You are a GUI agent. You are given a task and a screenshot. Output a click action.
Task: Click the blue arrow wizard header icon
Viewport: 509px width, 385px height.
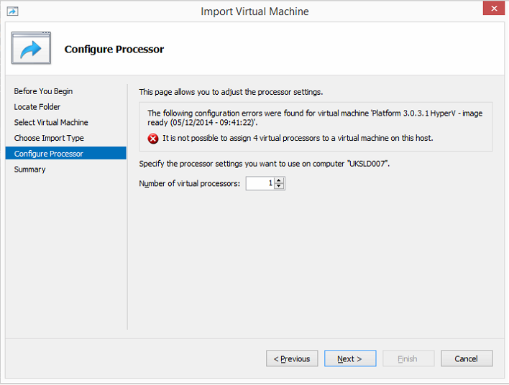[x=31, y=49]
